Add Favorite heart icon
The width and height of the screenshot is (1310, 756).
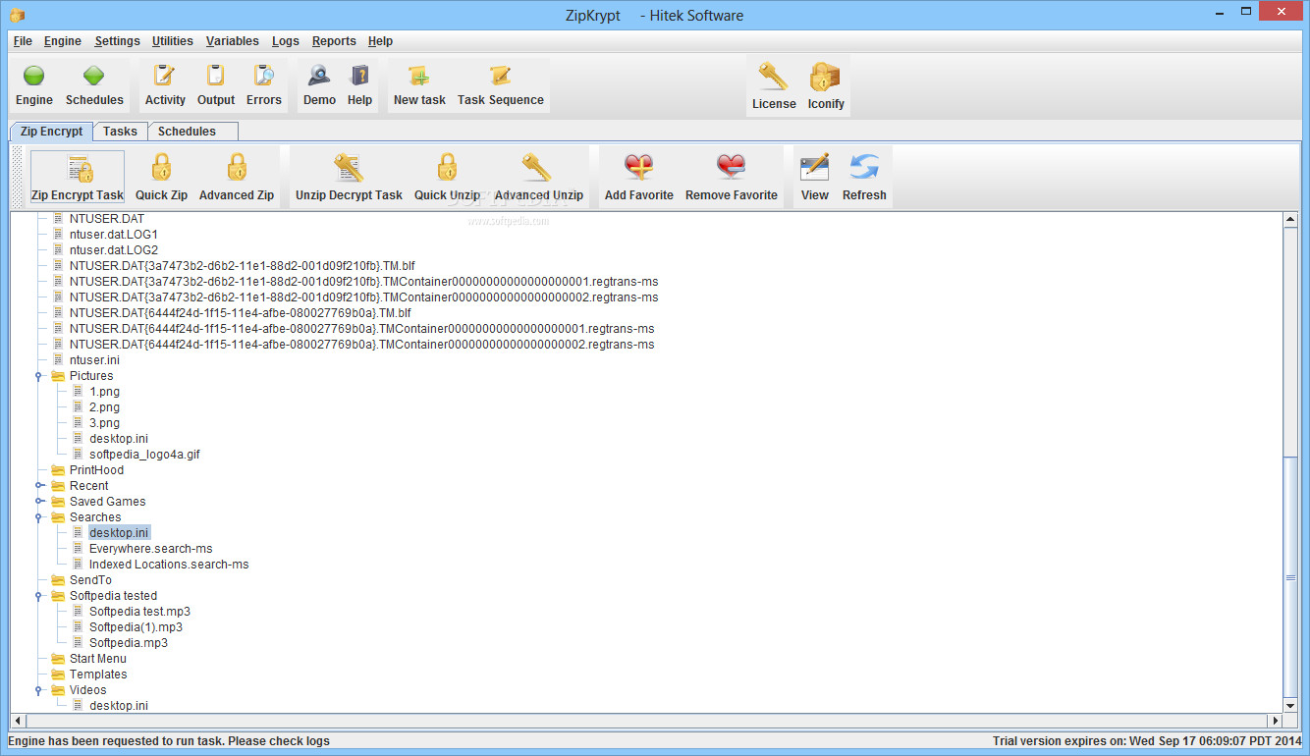(x=639, y=168)
